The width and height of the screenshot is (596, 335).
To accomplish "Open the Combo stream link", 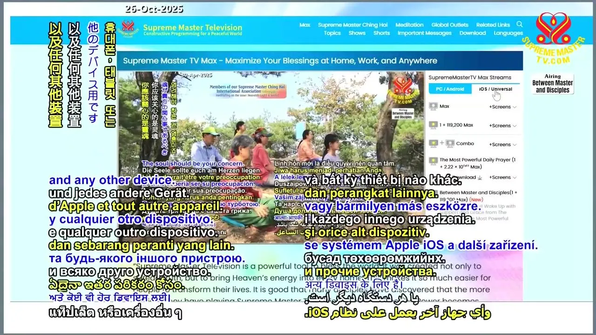I will (x=465, y=144).
